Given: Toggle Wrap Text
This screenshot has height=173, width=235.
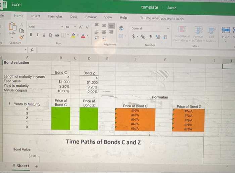Looking at the screenshot, I should (121, 28).
